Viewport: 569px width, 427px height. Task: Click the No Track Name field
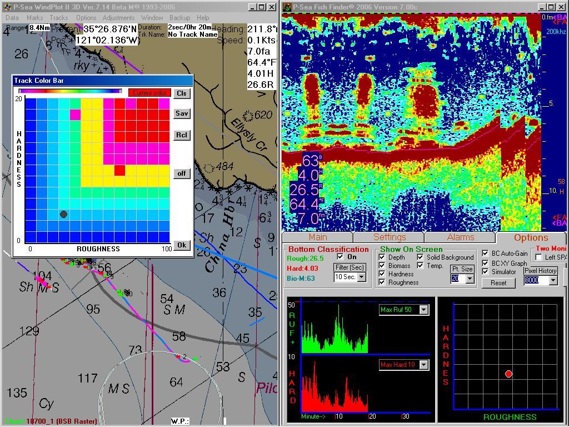pos(192,34)
